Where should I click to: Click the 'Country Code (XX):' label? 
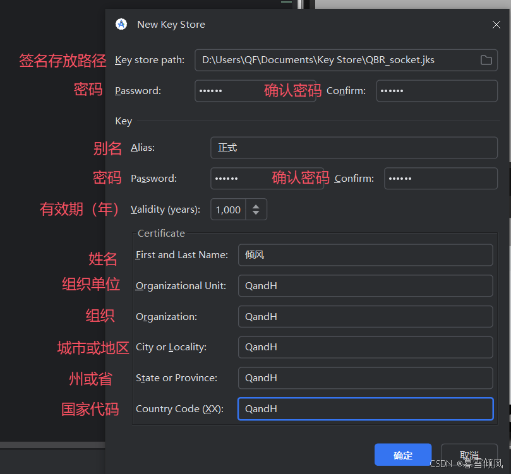[179, 409]
